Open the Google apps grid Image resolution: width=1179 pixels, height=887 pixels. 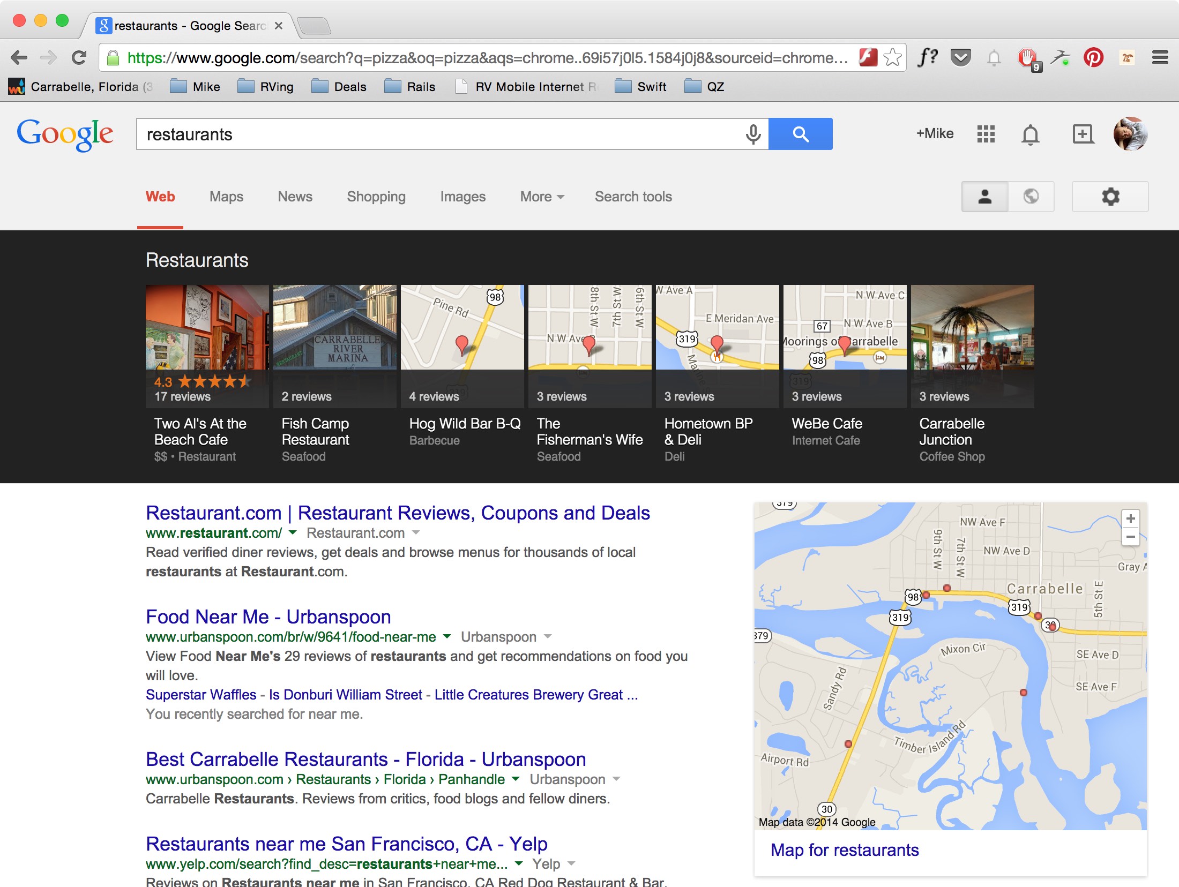tap(986, 134)
